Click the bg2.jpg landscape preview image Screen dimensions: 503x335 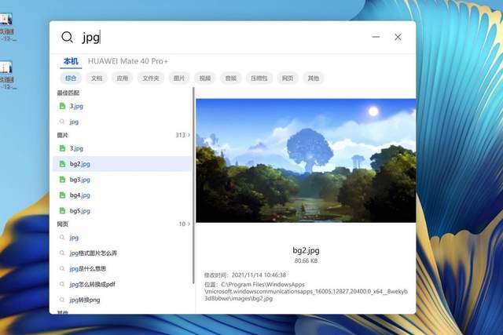coord(306,161)
